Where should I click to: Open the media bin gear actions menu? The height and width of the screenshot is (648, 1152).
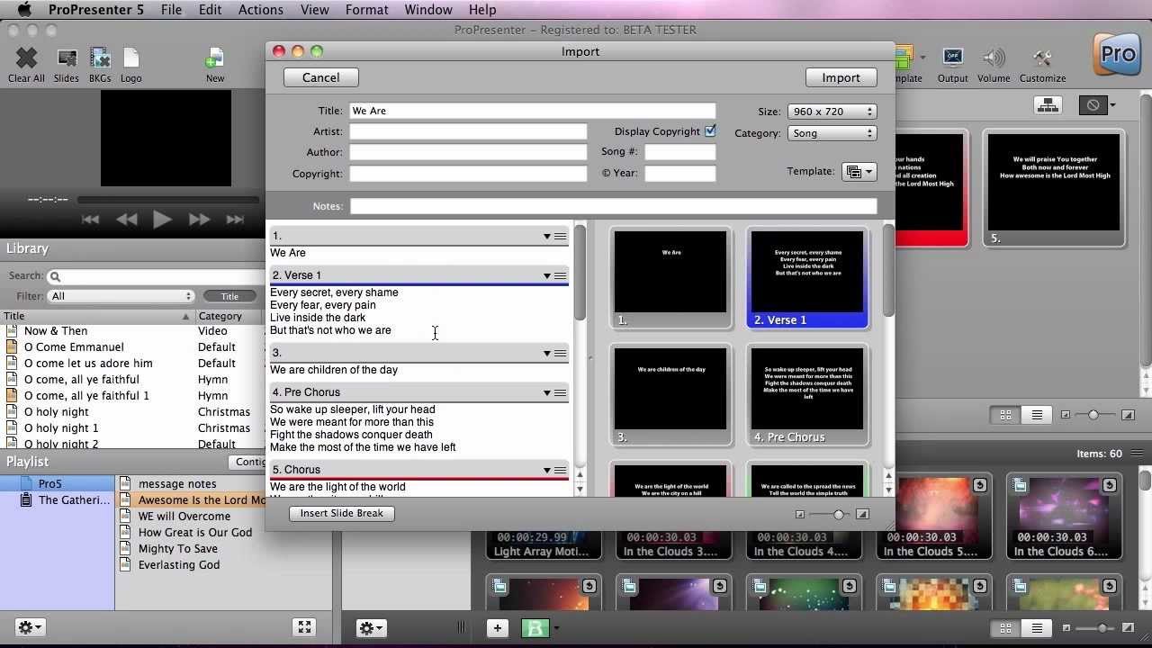click(371, 627)
